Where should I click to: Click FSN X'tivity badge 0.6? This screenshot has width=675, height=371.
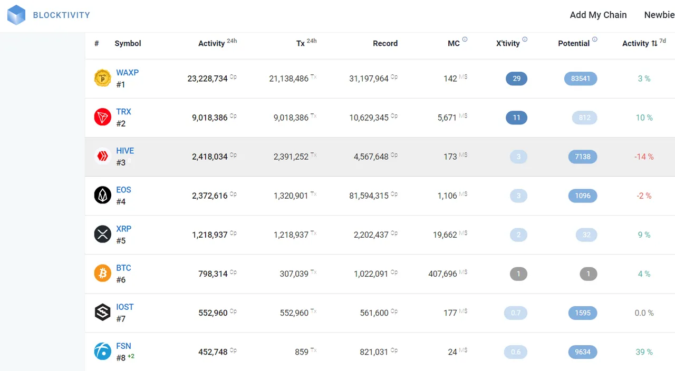[516, 352]
